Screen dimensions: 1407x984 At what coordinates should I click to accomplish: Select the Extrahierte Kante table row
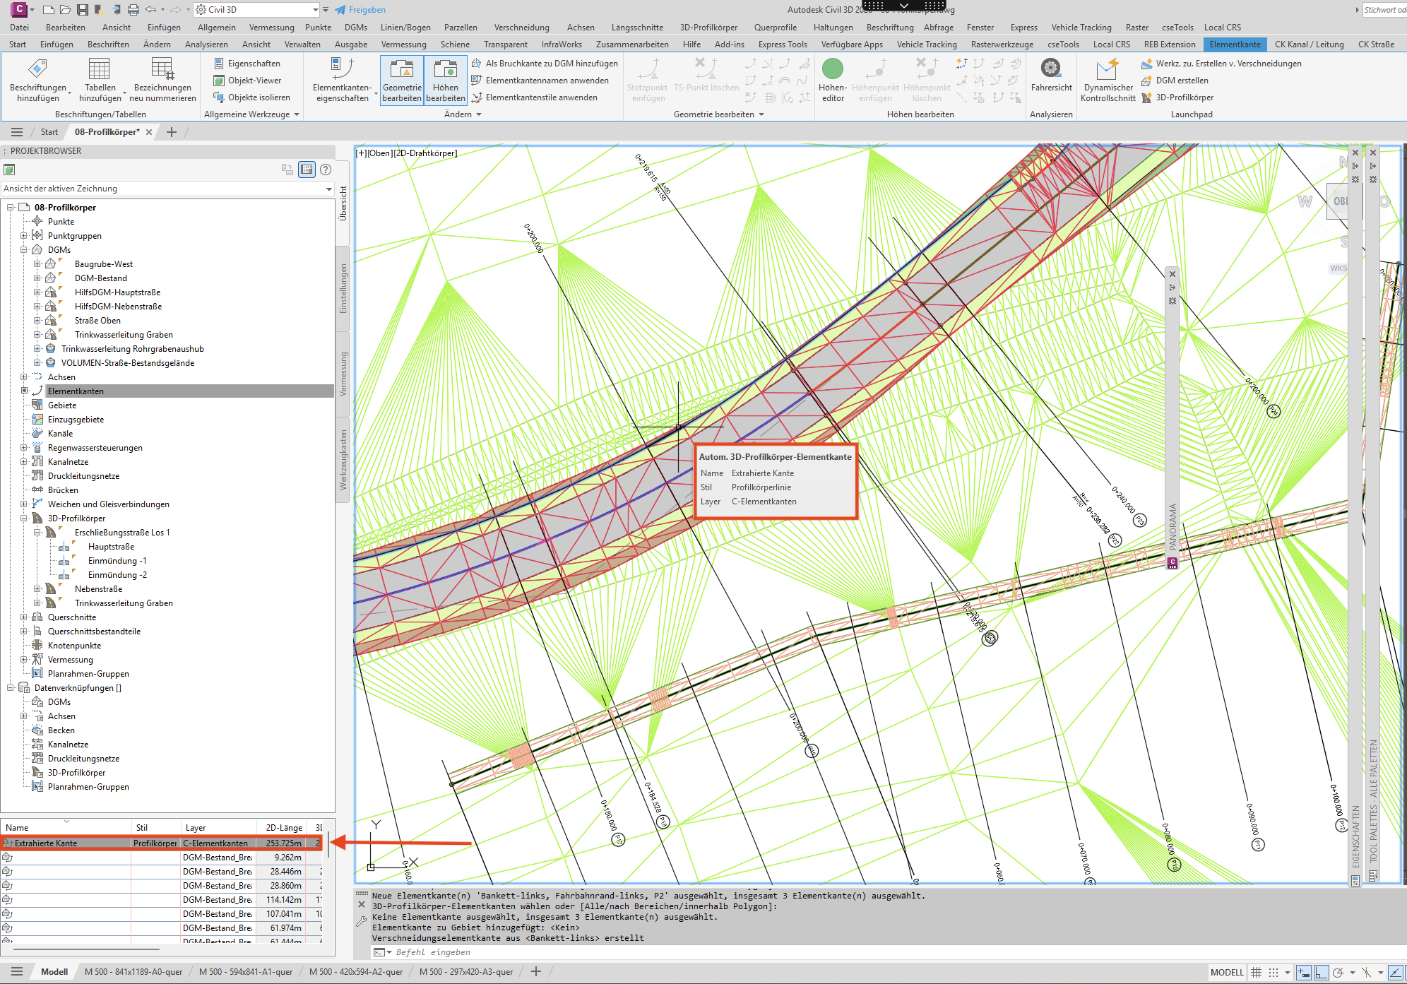click(162, 843)
